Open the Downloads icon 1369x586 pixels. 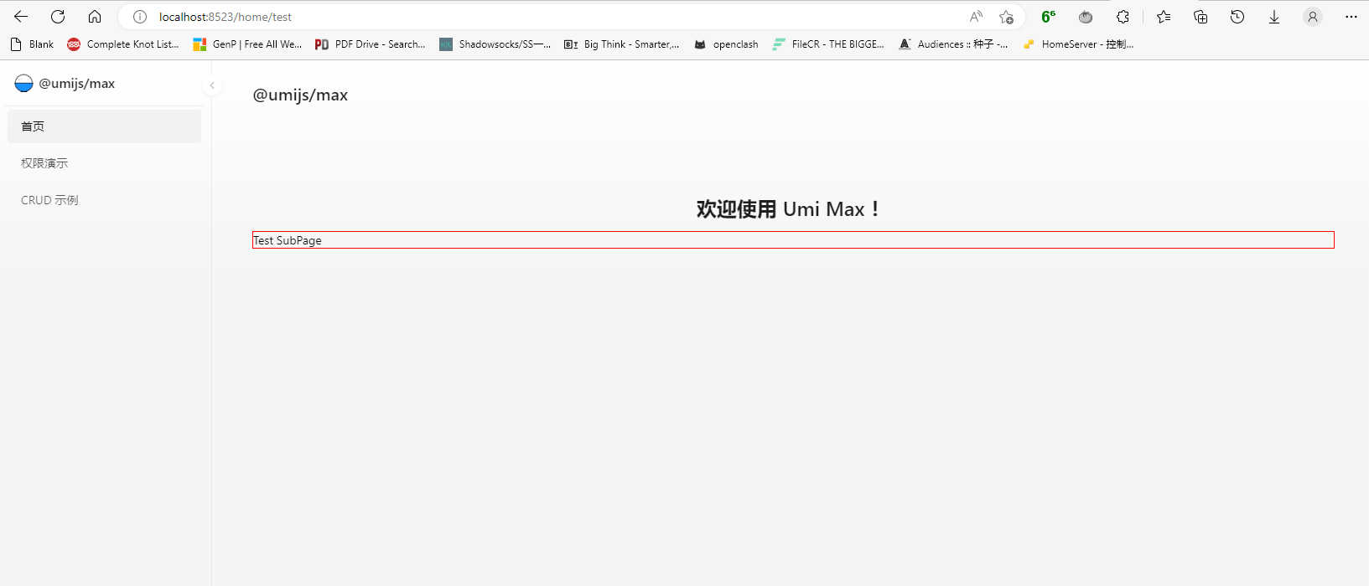coord(1274,17)
